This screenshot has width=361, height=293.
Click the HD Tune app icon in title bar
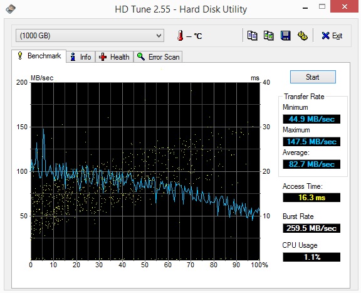pyautogui.click(x=11, y=9)
